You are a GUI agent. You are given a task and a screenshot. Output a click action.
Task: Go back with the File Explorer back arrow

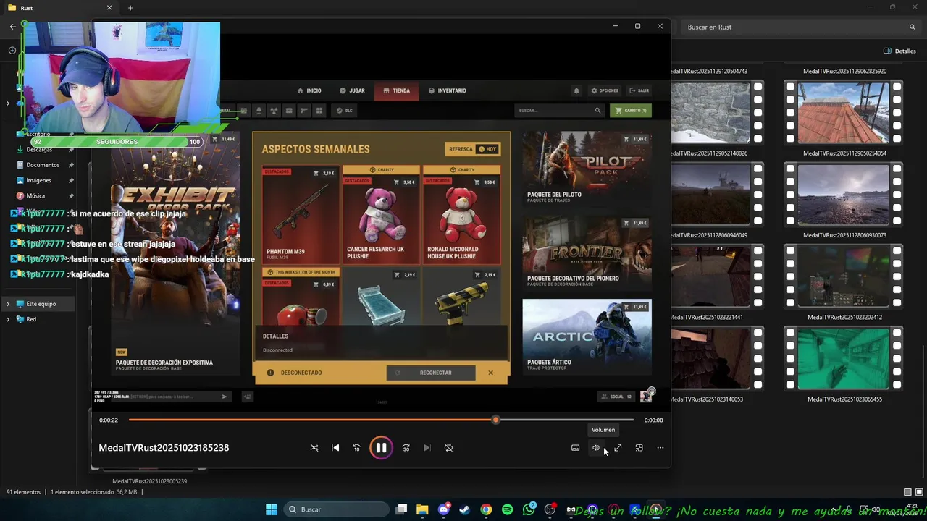pos(12,27)
